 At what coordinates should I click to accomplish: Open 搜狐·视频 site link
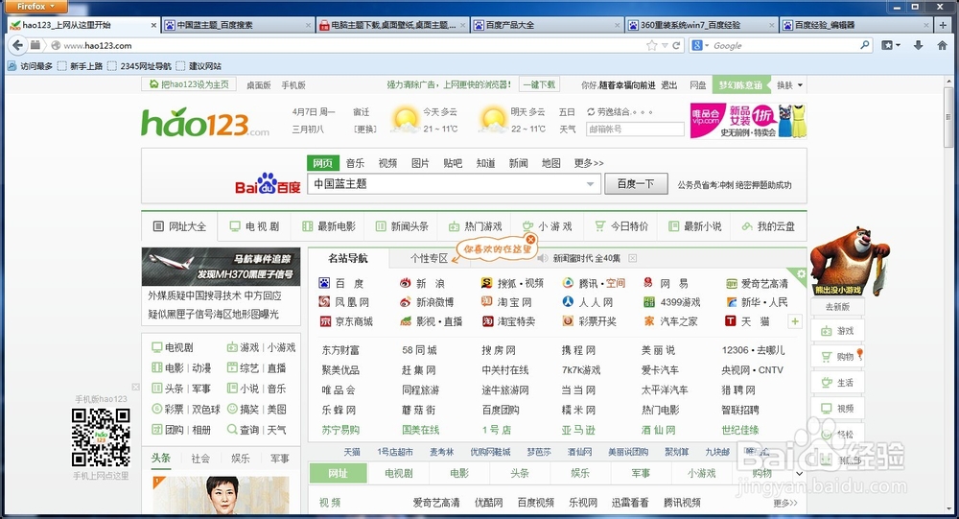[x=512, y=283]
